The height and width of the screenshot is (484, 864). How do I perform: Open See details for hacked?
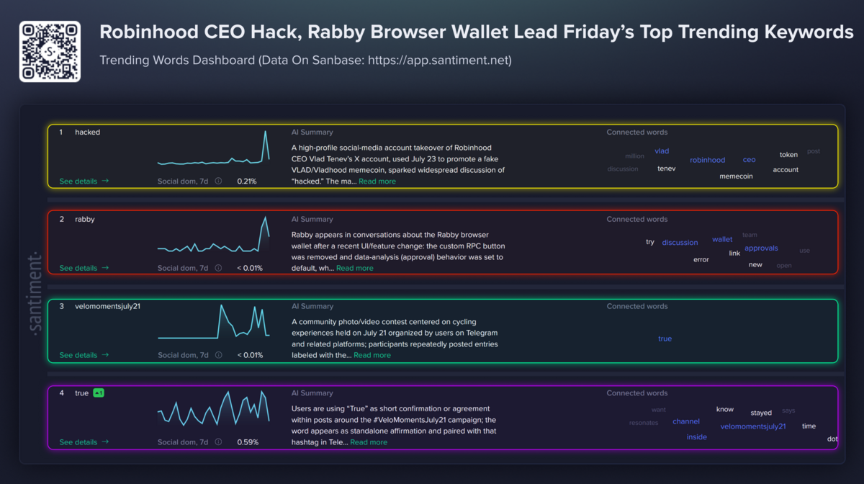84,181
